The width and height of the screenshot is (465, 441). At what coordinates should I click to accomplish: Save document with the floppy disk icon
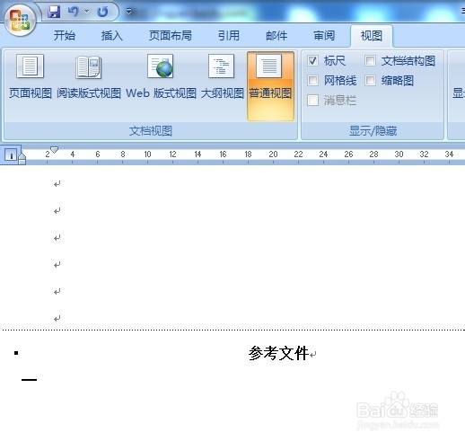click(x=54, y=12)
